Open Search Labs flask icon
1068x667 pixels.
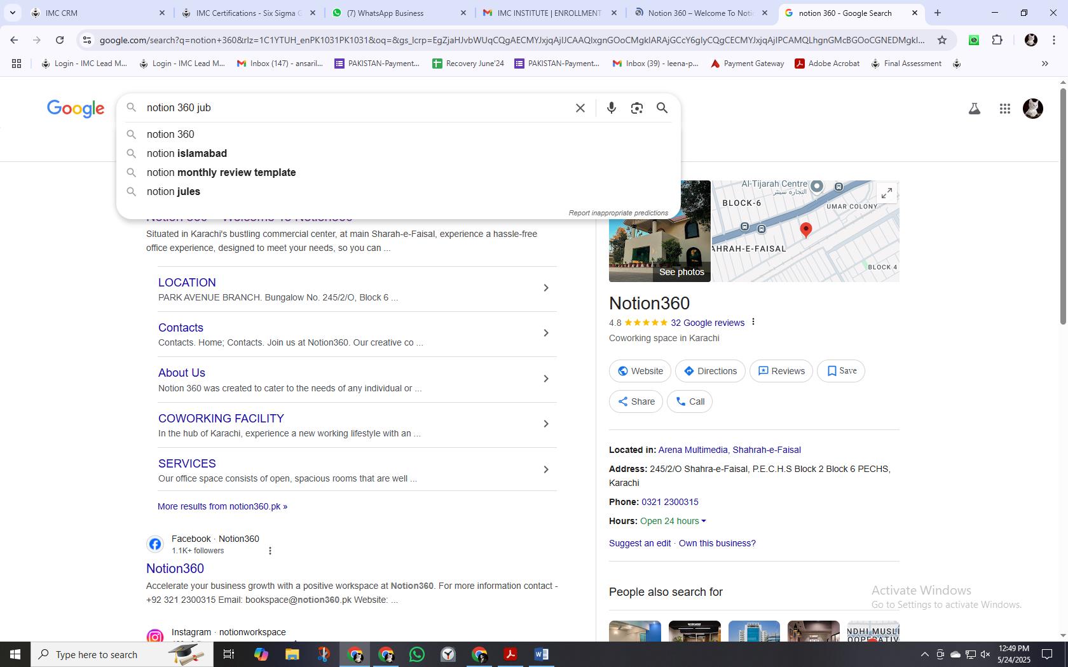coord(974,109)
